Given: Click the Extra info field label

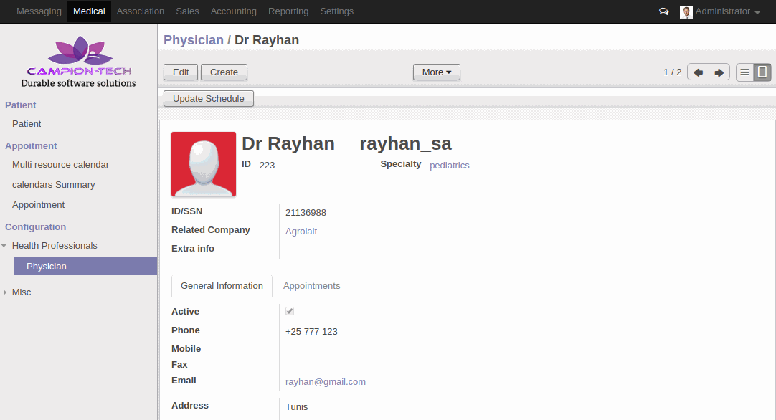Looking at the screenshot, I should click(193, 249).
